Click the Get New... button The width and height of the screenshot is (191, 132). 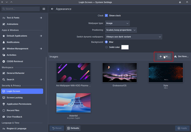(182, 56)
